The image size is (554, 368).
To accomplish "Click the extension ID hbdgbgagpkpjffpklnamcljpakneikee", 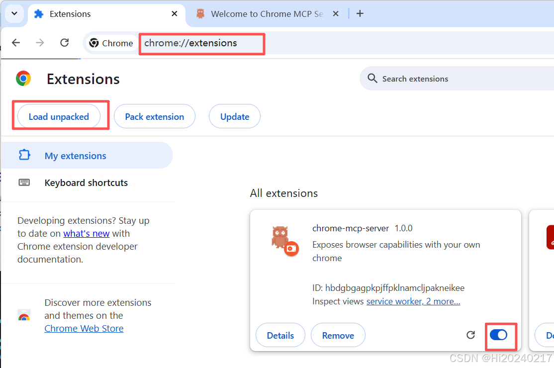I will click(x=395, y=288).
